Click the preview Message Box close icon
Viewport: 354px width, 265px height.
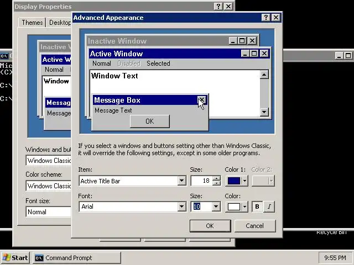point(201,100)
